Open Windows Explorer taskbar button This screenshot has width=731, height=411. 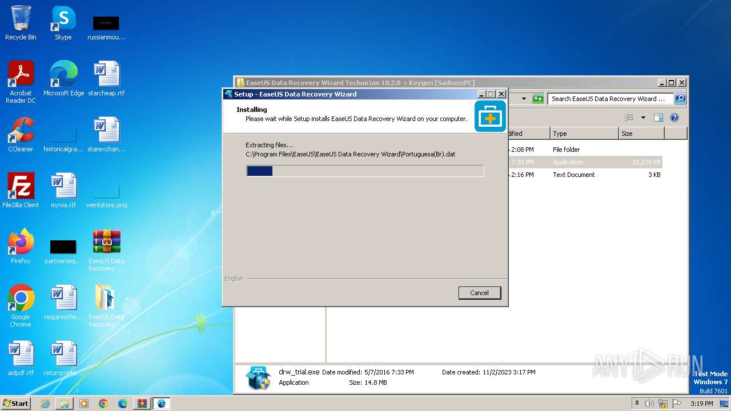(65, 404)
